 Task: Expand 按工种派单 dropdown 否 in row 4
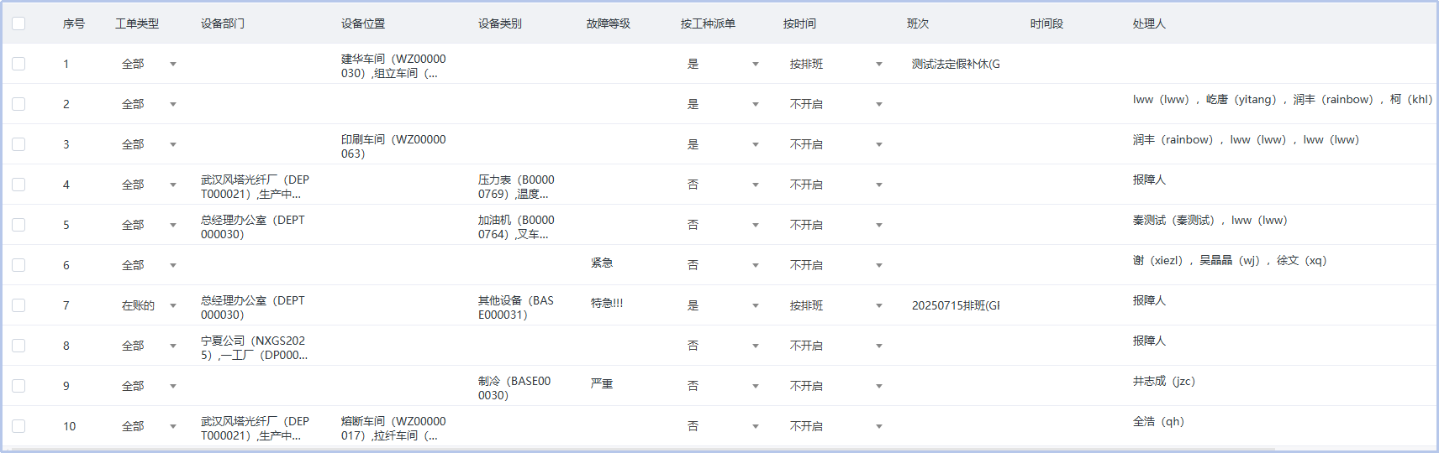(723, 185)
